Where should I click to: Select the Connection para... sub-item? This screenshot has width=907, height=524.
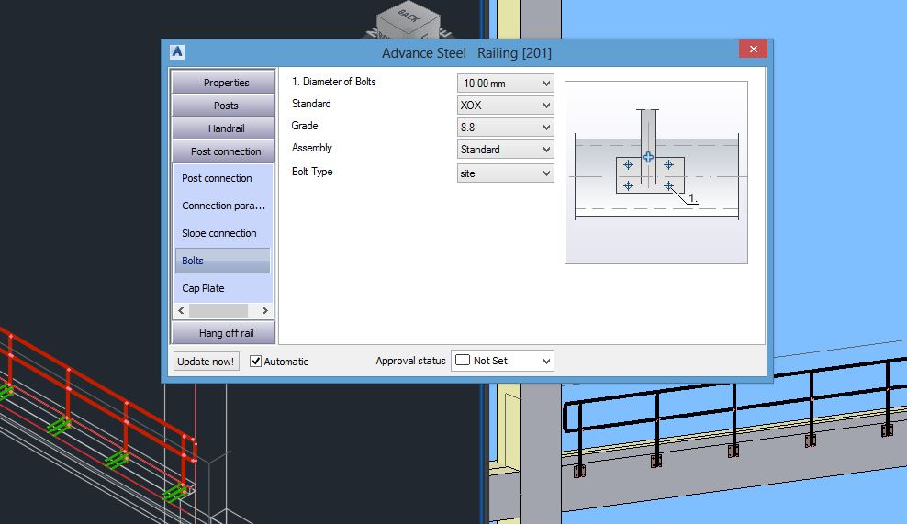[223, 206]
